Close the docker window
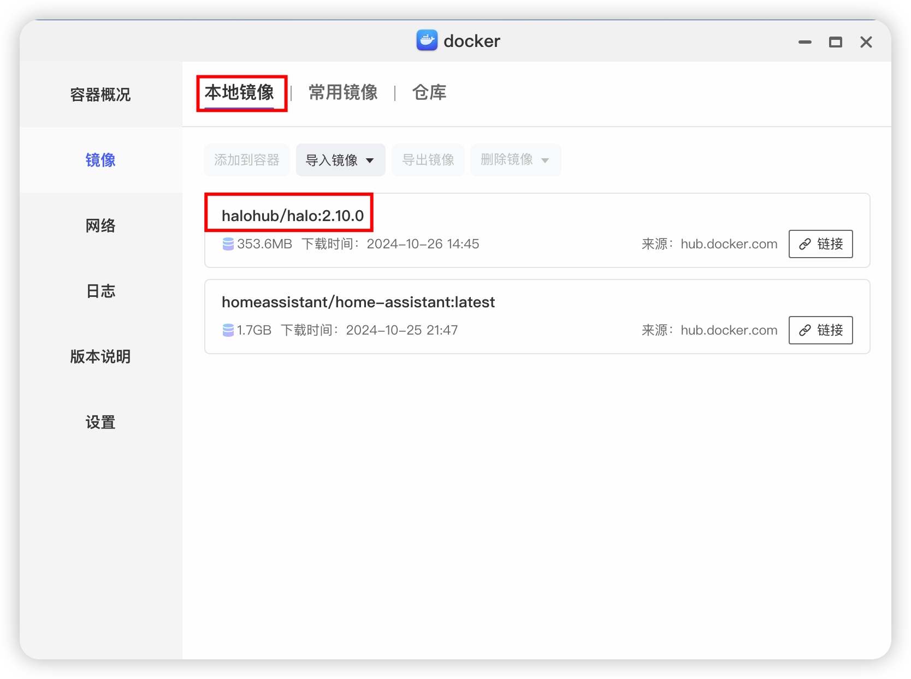 point(866,42)
